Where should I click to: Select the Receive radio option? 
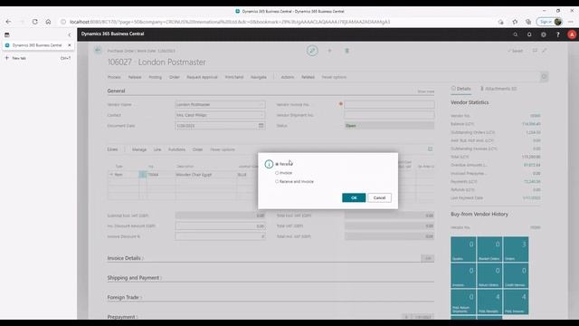pyautogui.click(x=283, y=164)
